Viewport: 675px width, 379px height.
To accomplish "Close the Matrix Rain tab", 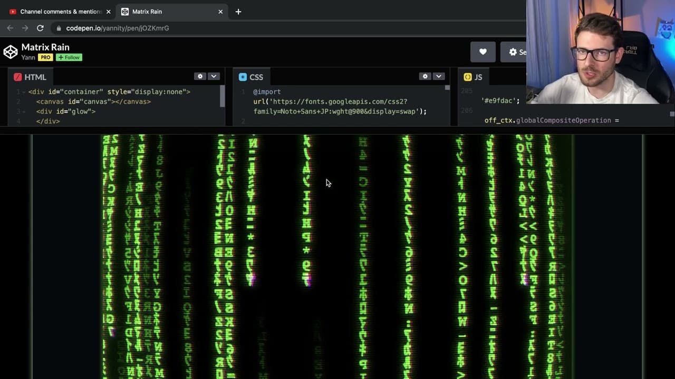I will 220,12.
